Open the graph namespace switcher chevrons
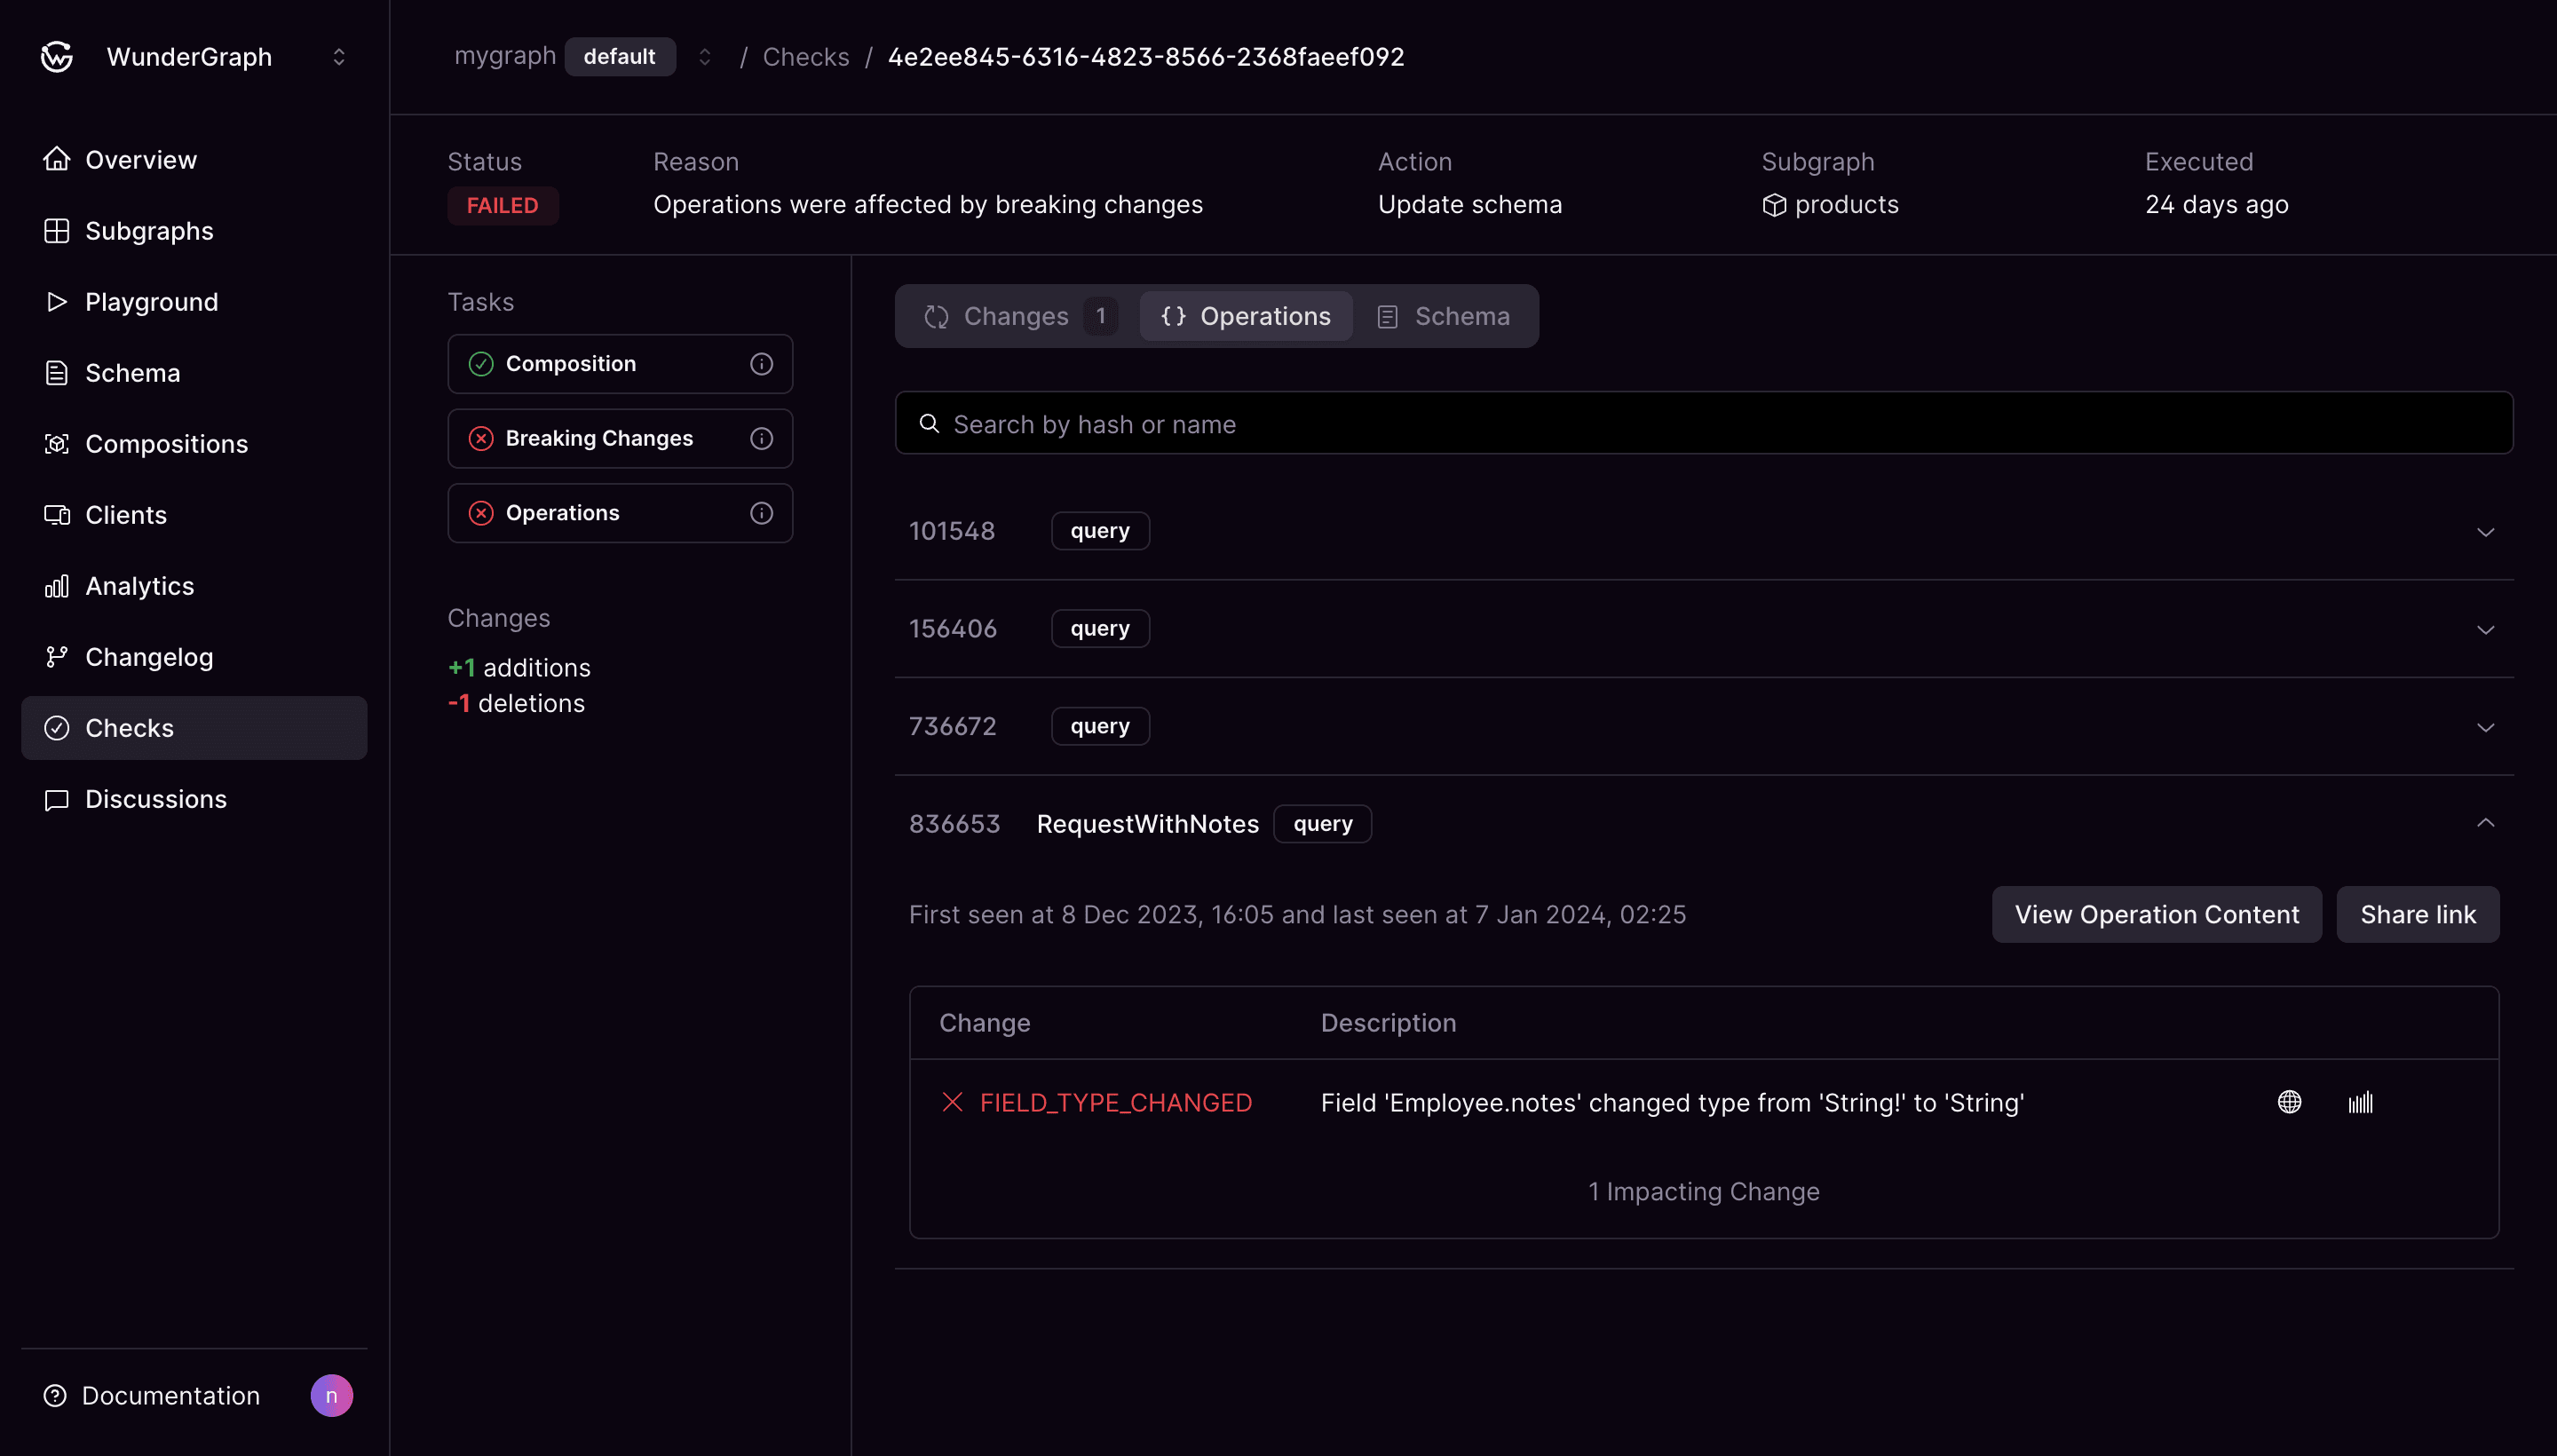 tap(705, 57)
